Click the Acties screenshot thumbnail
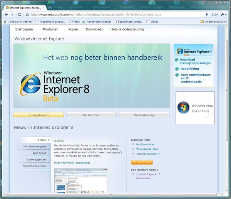 point(81,180)
